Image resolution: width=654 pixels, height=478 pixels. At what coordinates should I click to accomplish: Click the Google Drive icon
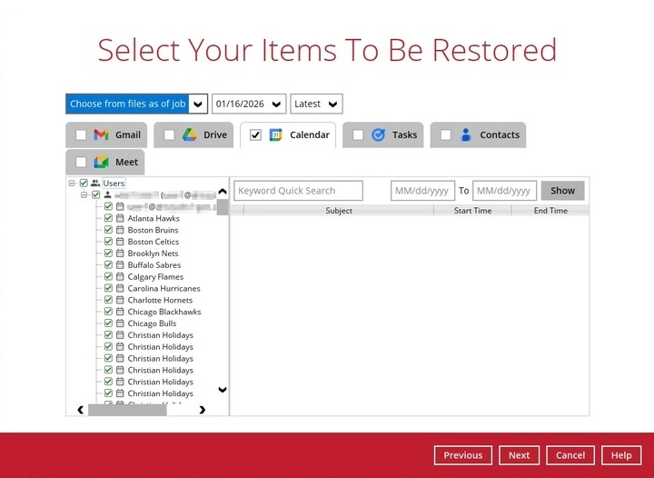pos(189,135)
